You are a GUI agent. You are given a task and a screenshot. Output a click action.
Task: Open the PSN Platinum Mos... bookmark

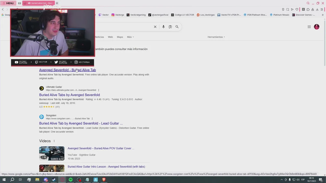(255, 15)
